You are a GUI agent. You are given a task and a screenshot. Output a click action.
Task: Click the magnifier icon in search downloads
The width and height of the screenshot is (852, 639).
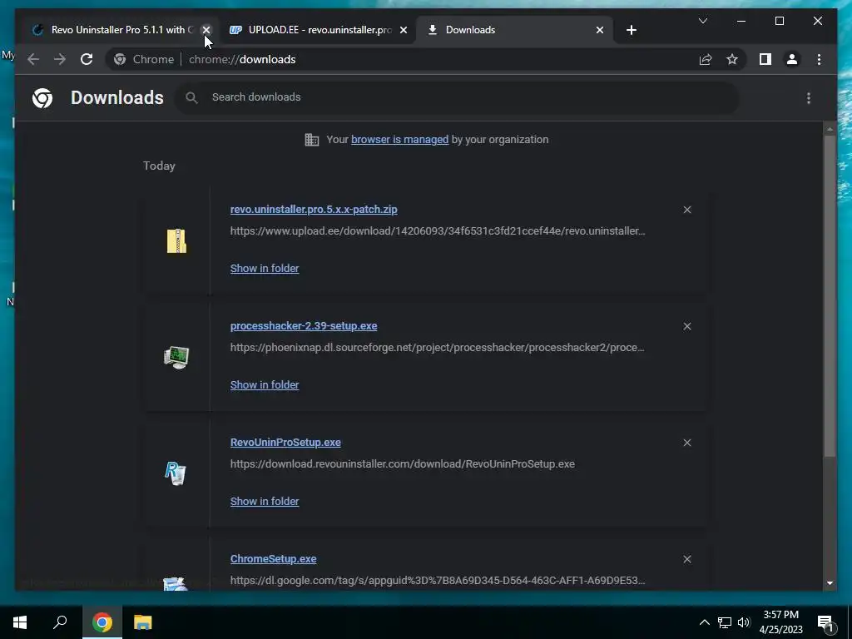191,97
